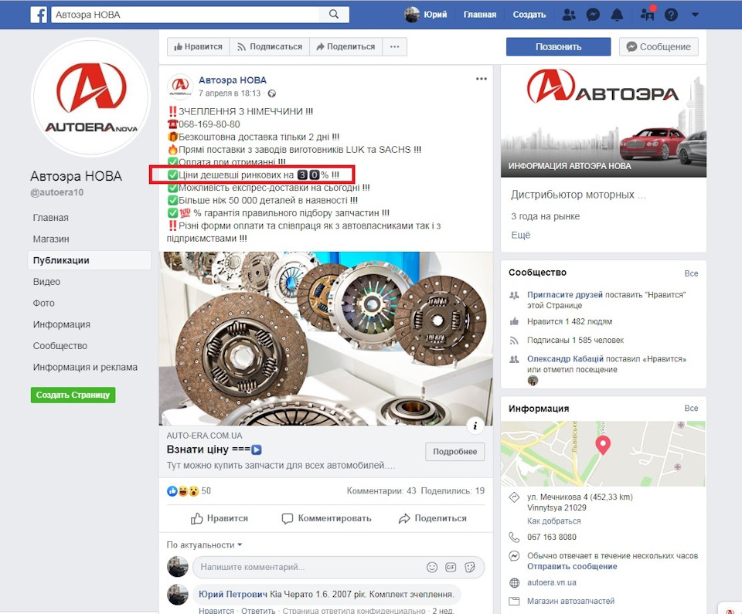Open Видео in left menu
Viewport: 742px width, 614px height.
(x=46, y=281)
